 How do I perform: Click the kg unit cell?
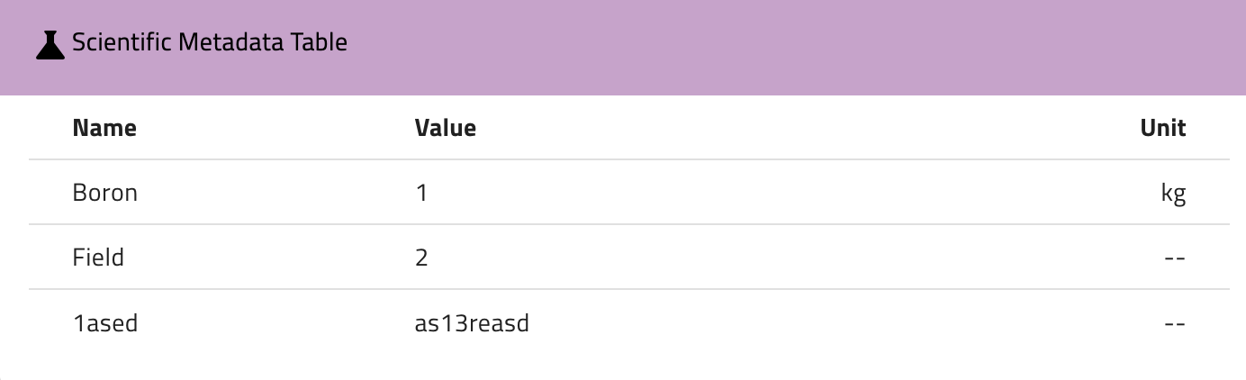click(x=1173, y=193)
